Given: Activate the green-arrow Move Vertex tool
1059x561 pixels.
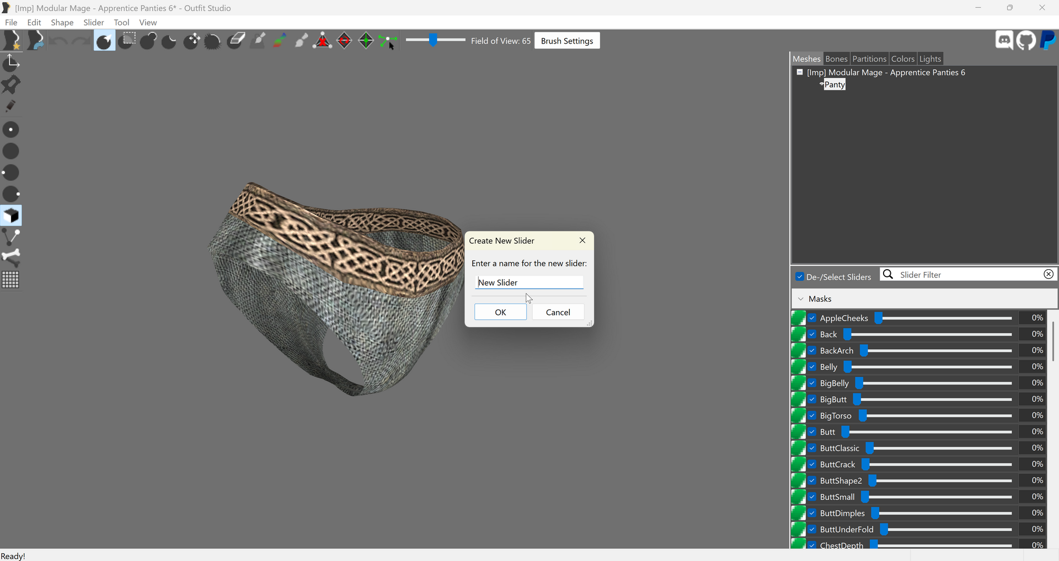Looking at the screenshot, I should tap(388, 41).
